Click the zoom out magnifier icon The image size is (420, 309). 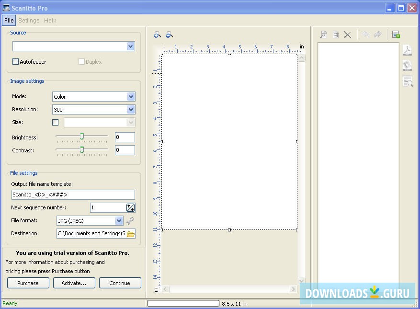click(x=169, y=34)
